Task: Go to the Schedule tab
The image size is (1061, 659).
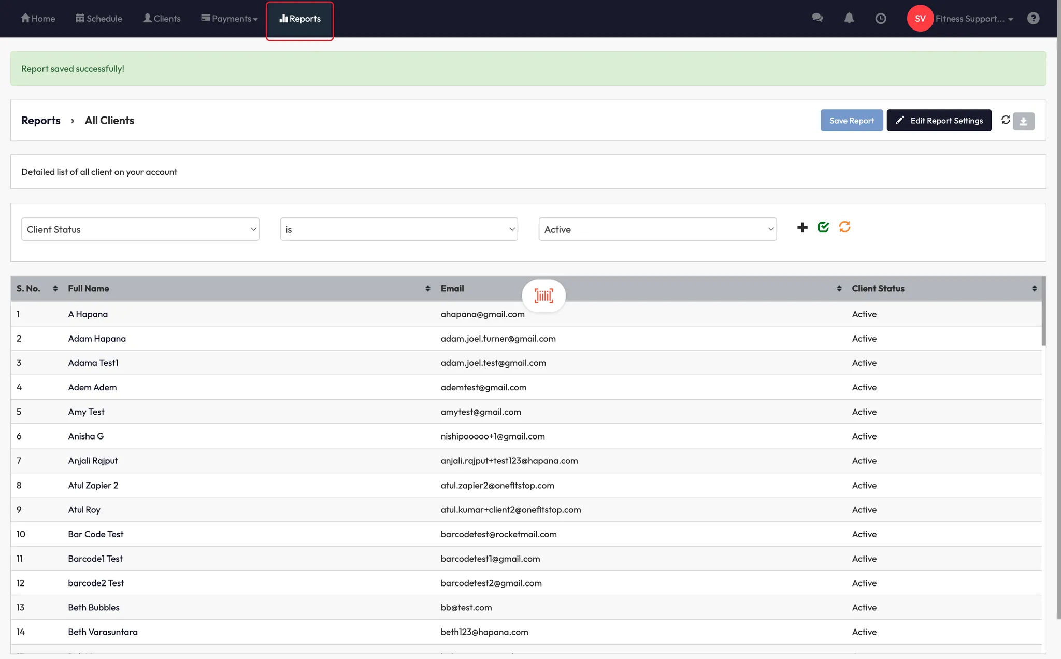Action: 99,19
